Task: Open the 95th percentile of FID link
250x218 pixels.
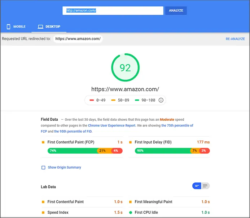Action: [73, 132]
